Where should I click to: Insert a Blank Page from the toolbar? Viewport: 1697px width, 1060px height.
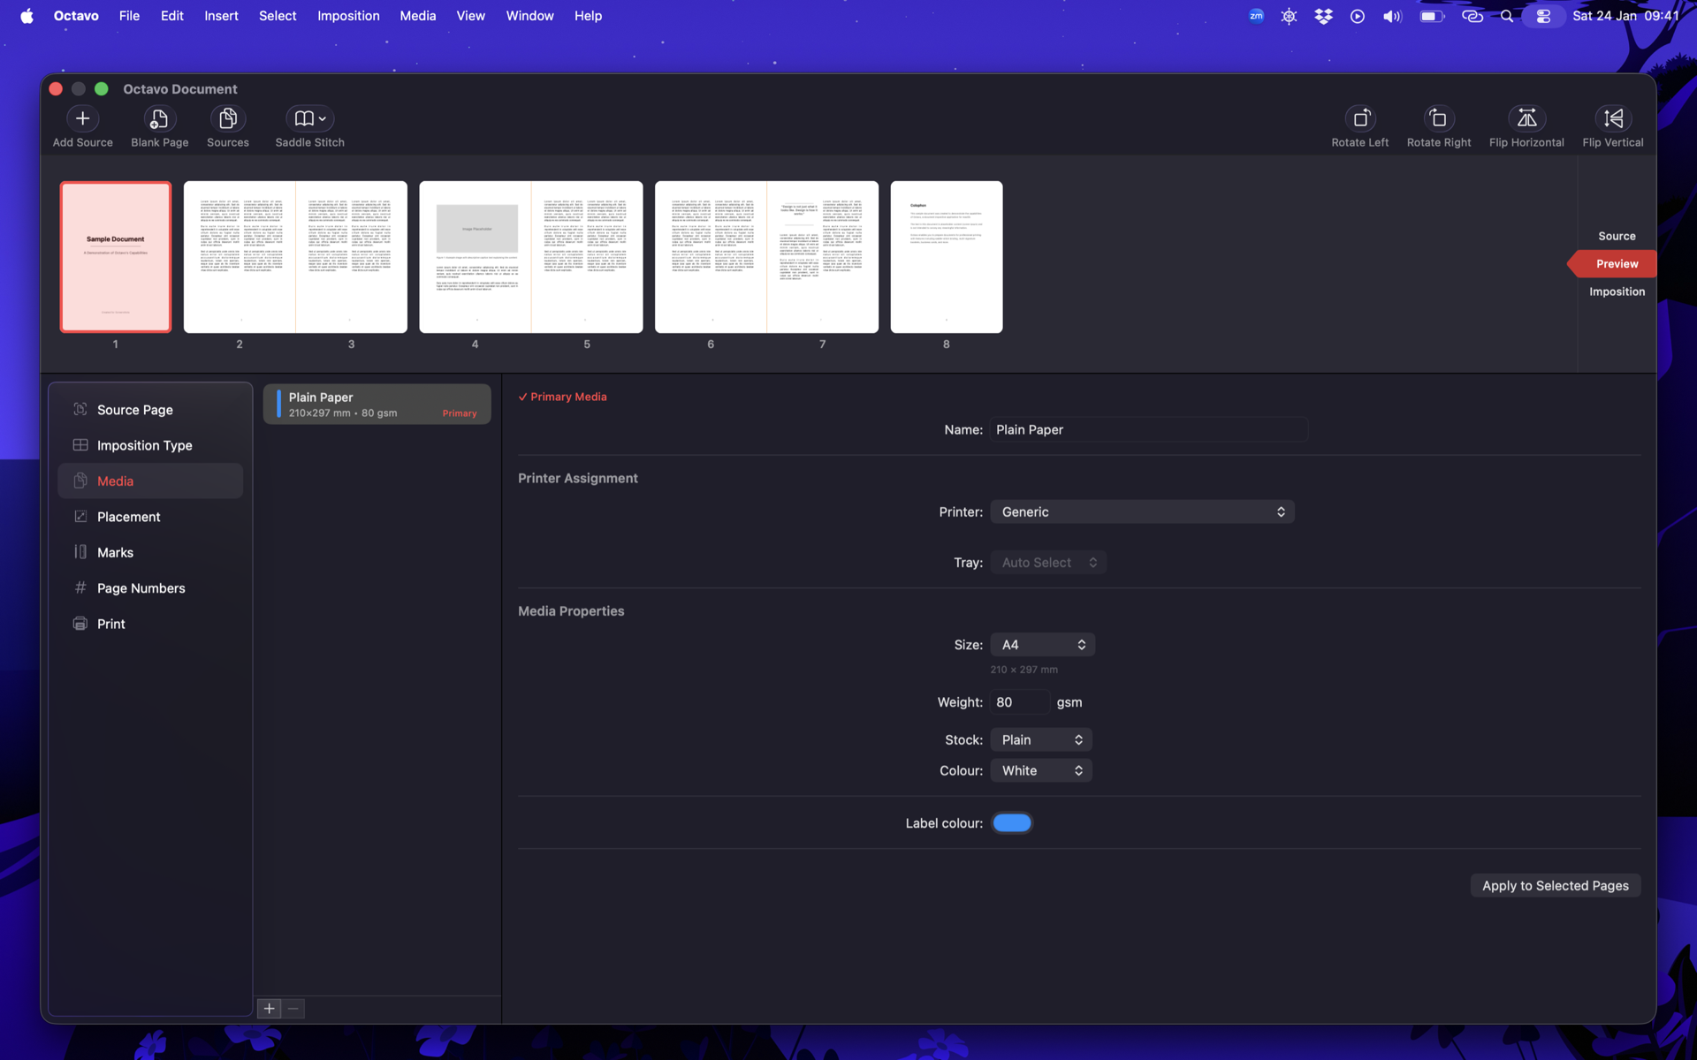159,118
